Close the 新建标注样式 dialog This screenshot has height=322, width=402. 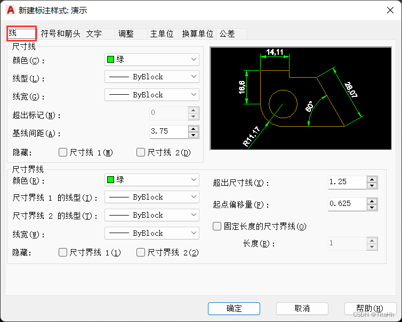pyautogui.click(x=390, y=10)
